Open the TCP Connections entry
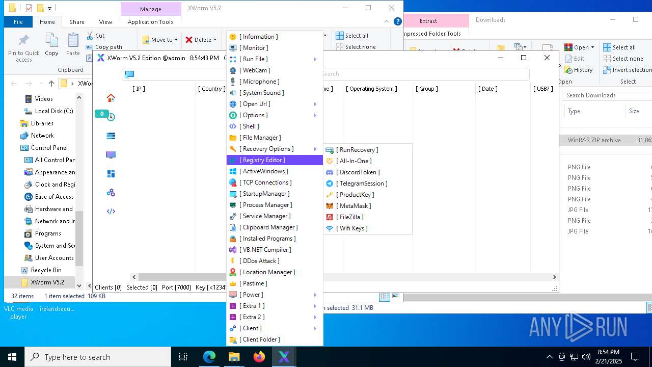 click(275, 182)
